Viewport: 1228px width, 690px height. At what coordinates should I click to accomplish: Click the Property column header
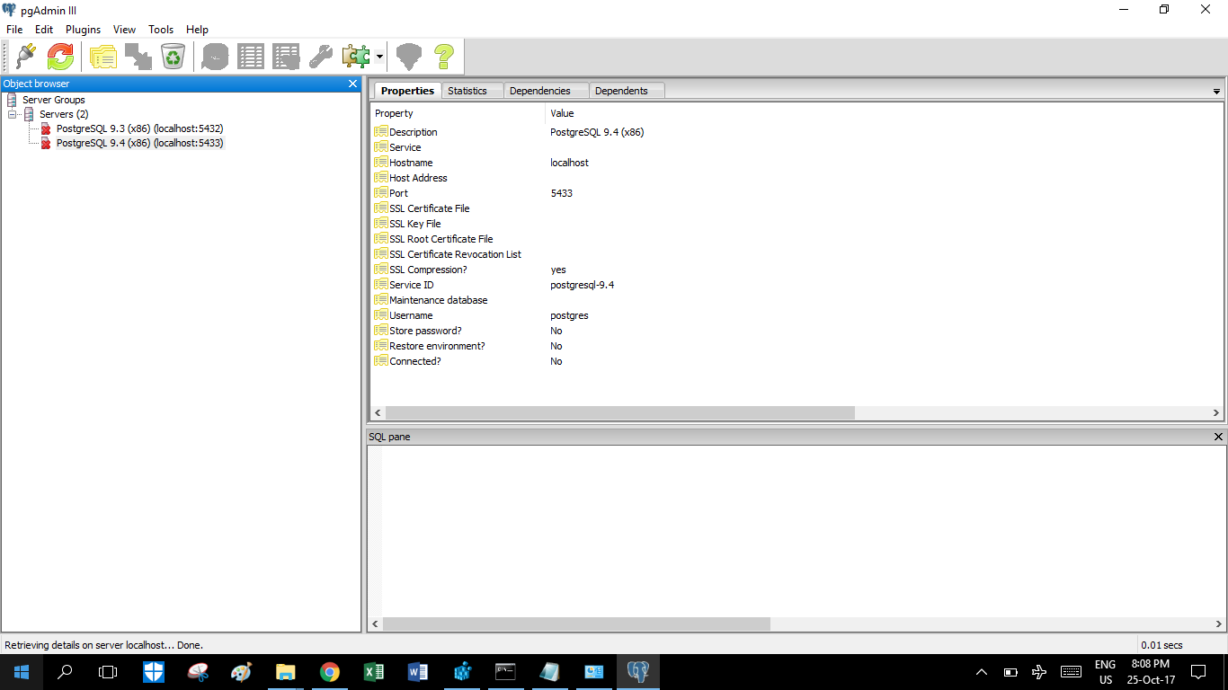coord(458,113)
